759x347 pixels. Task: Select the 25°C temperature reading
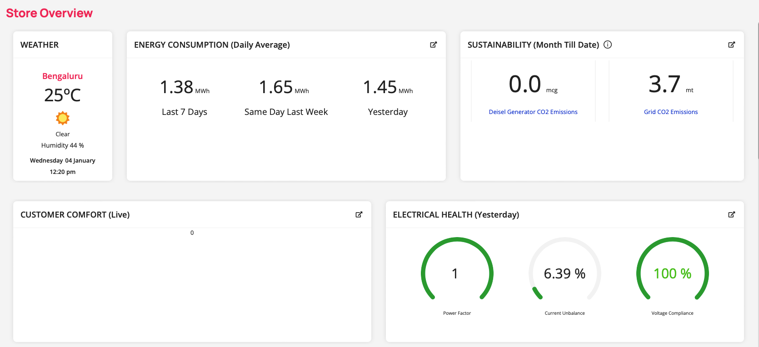[63, 95]
